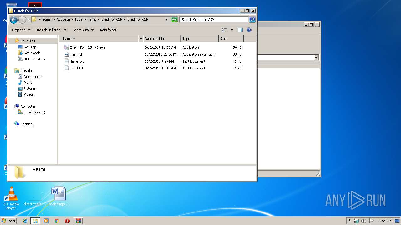Expand the dropdown arrow after Temp breadcrumb
Image resolution: width=401 pixels, height=225 pixels.
click(98, 19)
